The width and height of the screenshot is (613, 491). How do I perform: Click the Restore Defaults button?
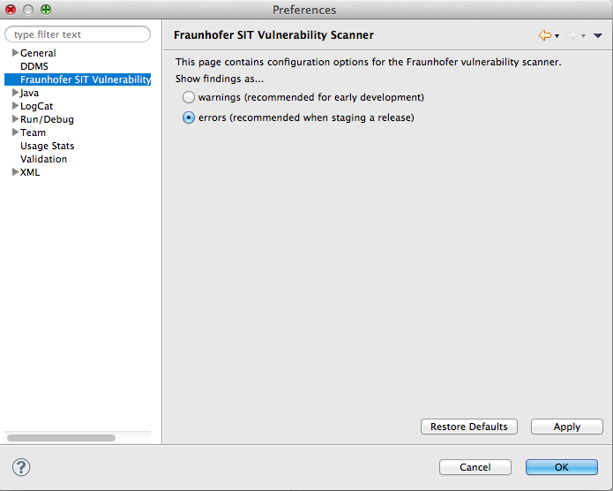pyautogui.click(x=469, y=427)
